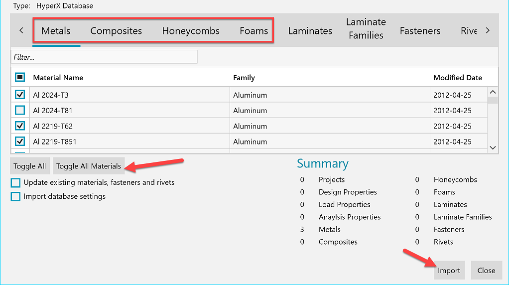Screen dimensions: 509x285
Task: Click the Import button
Action: click(449, 271)
